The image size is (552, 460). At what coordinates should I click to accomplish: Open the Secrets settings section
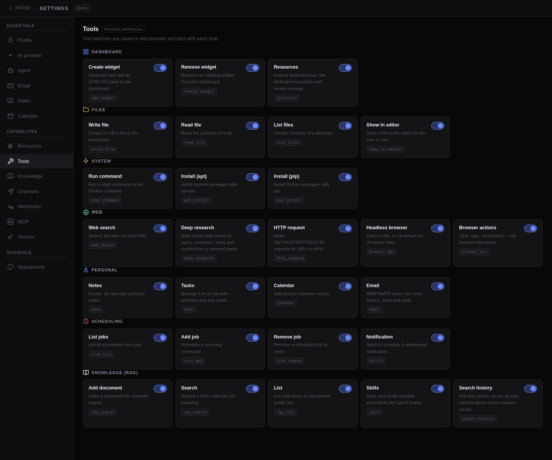[x=37, y=237]
